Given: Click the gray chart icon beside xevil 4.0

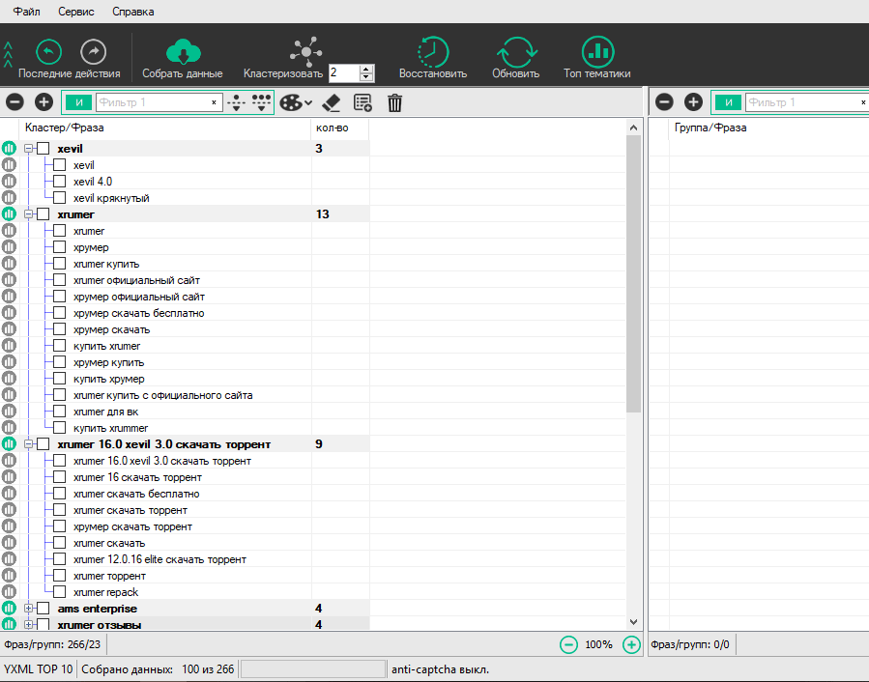Looking at the screenshot, I should 9,182.
